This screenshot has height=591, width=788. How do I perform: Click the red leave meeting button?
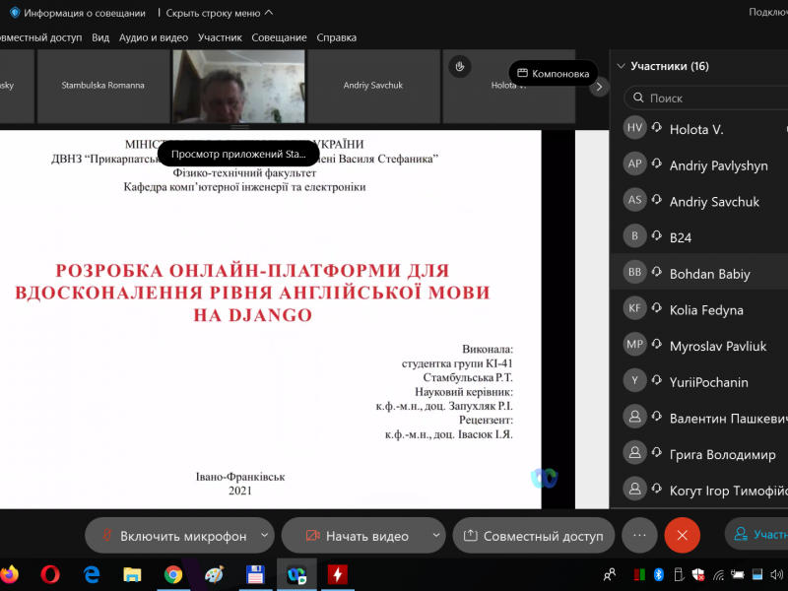(x=682, y=535)
